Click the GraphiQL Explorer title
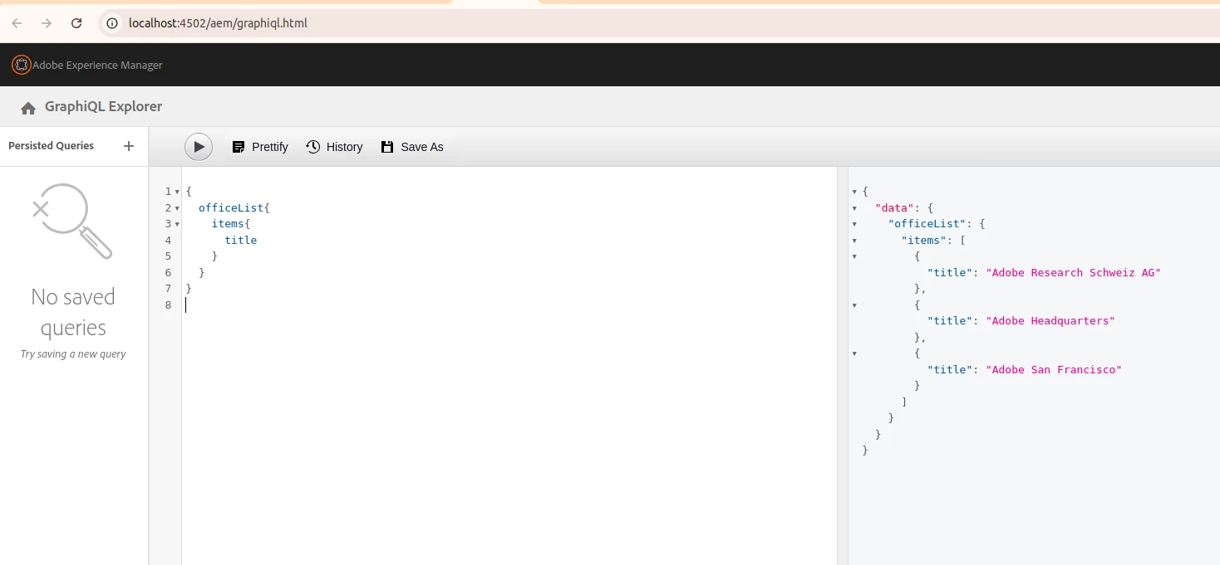The height and width of the screenshot is (565, 1220). 103,106
